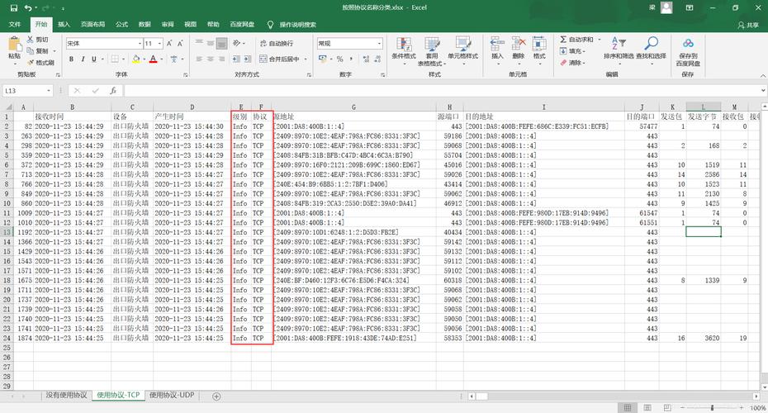Expand AutoSum (自动求和) dropdown arrow
This screenshot has height=413, width=768.
pos(599,39)
